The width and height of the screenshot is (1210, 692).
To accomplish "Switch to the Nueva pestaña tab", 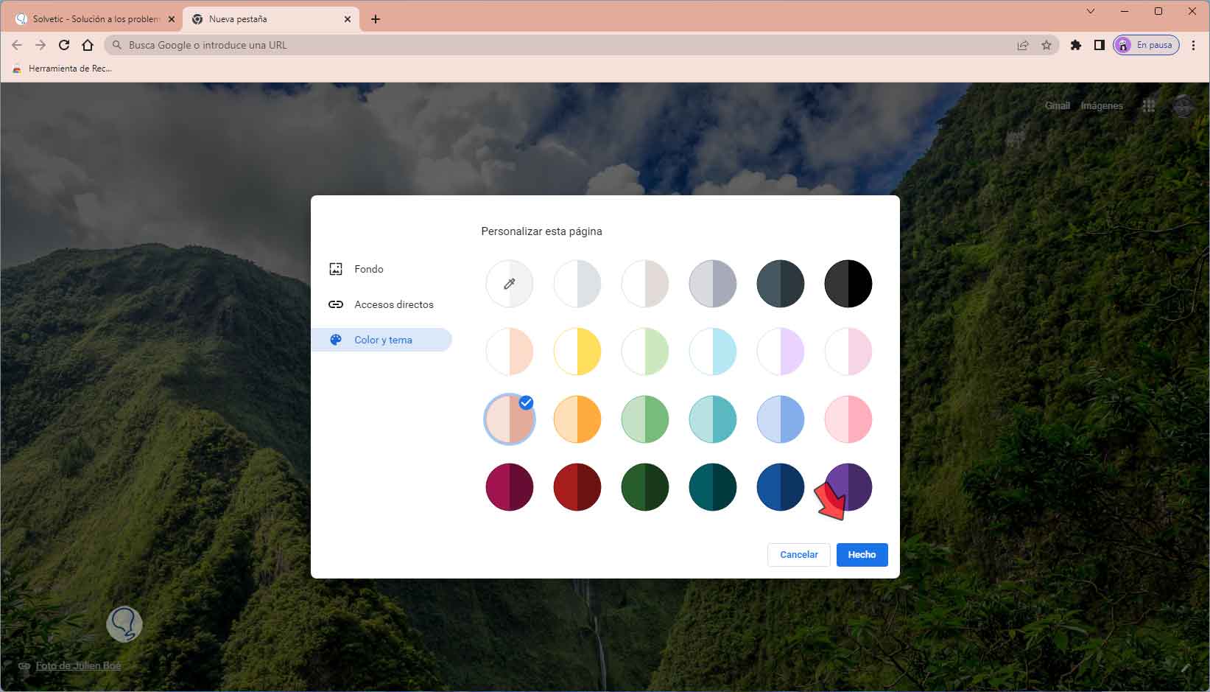I will (271, 19).
